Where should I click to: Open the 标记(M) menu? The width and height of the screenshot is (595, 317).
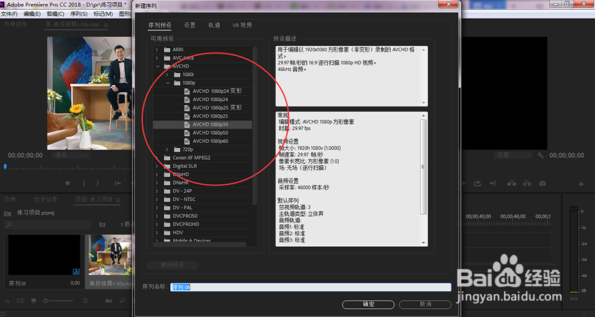point(103,14)
